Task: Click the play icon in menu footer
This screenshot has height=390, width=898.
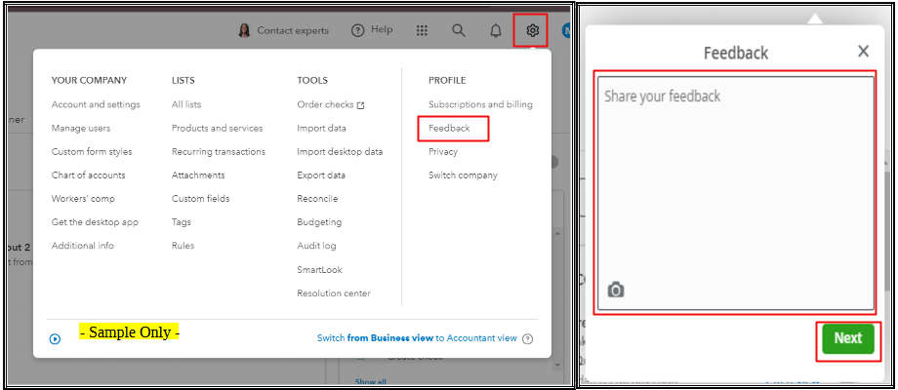Action: [x=55, y=339]
